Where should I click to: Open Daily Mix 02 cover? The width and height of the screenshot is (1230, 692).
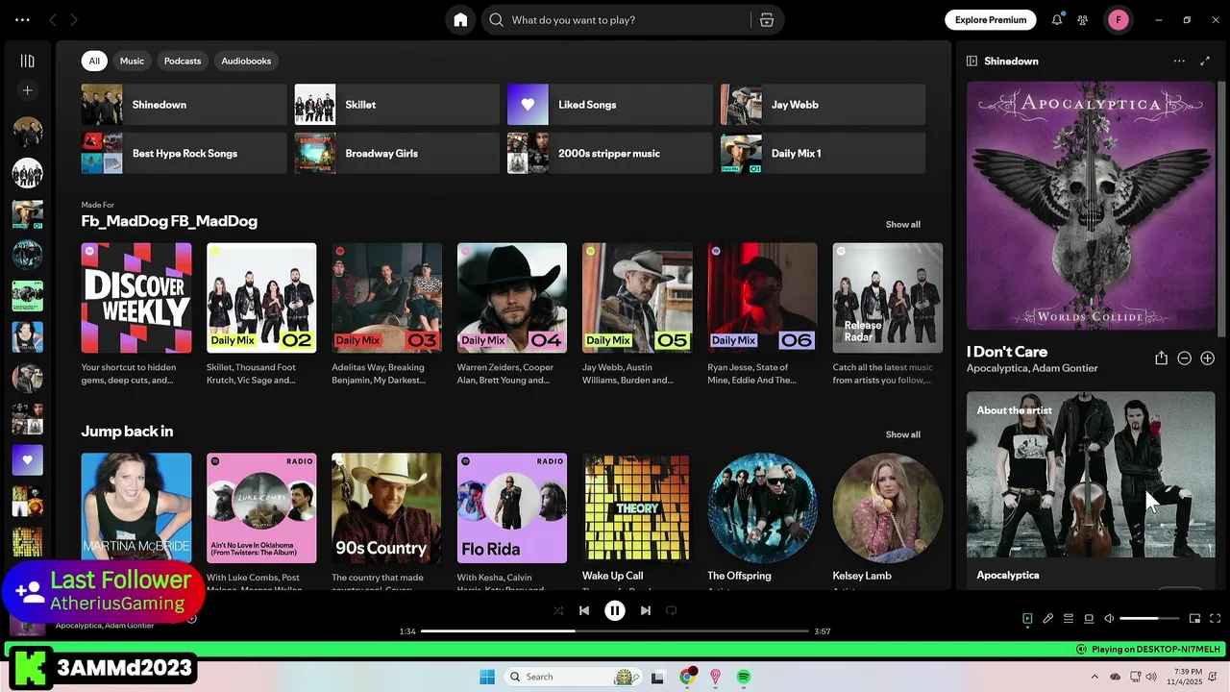pyautogui.click(x=261, y=298)
